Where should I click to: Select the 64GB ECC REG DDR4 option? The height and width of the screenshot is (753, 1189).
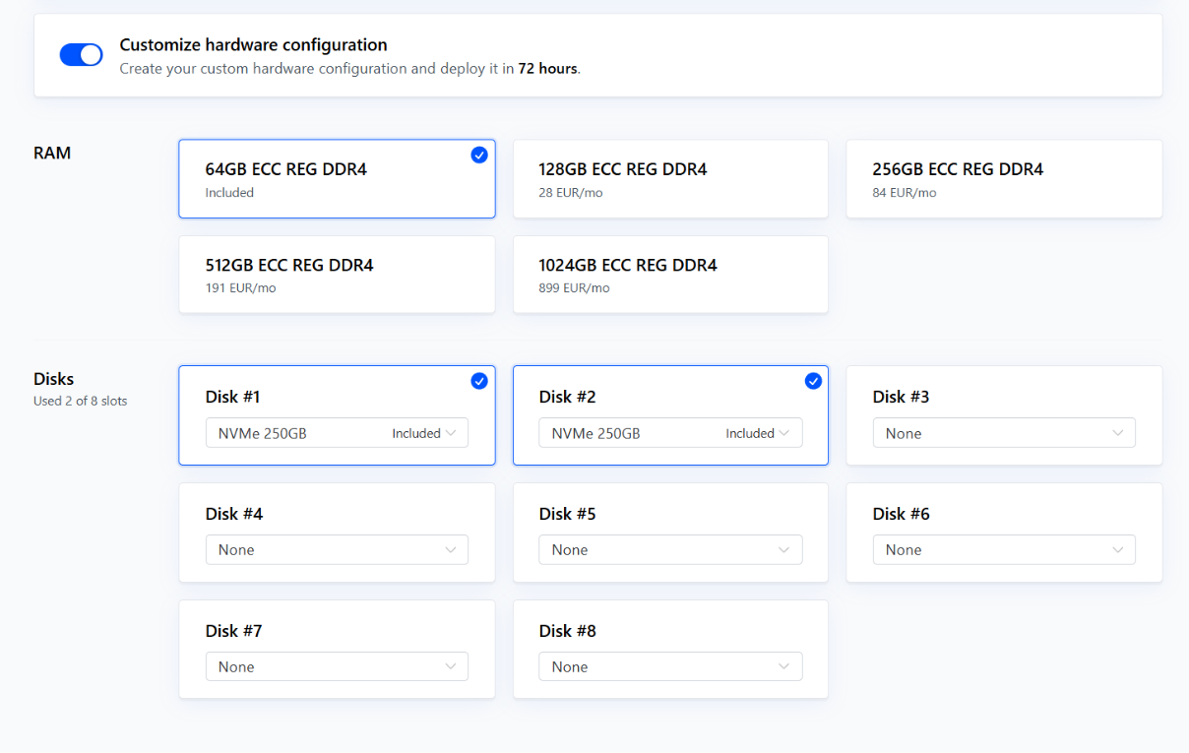click(x=337, y=179)
